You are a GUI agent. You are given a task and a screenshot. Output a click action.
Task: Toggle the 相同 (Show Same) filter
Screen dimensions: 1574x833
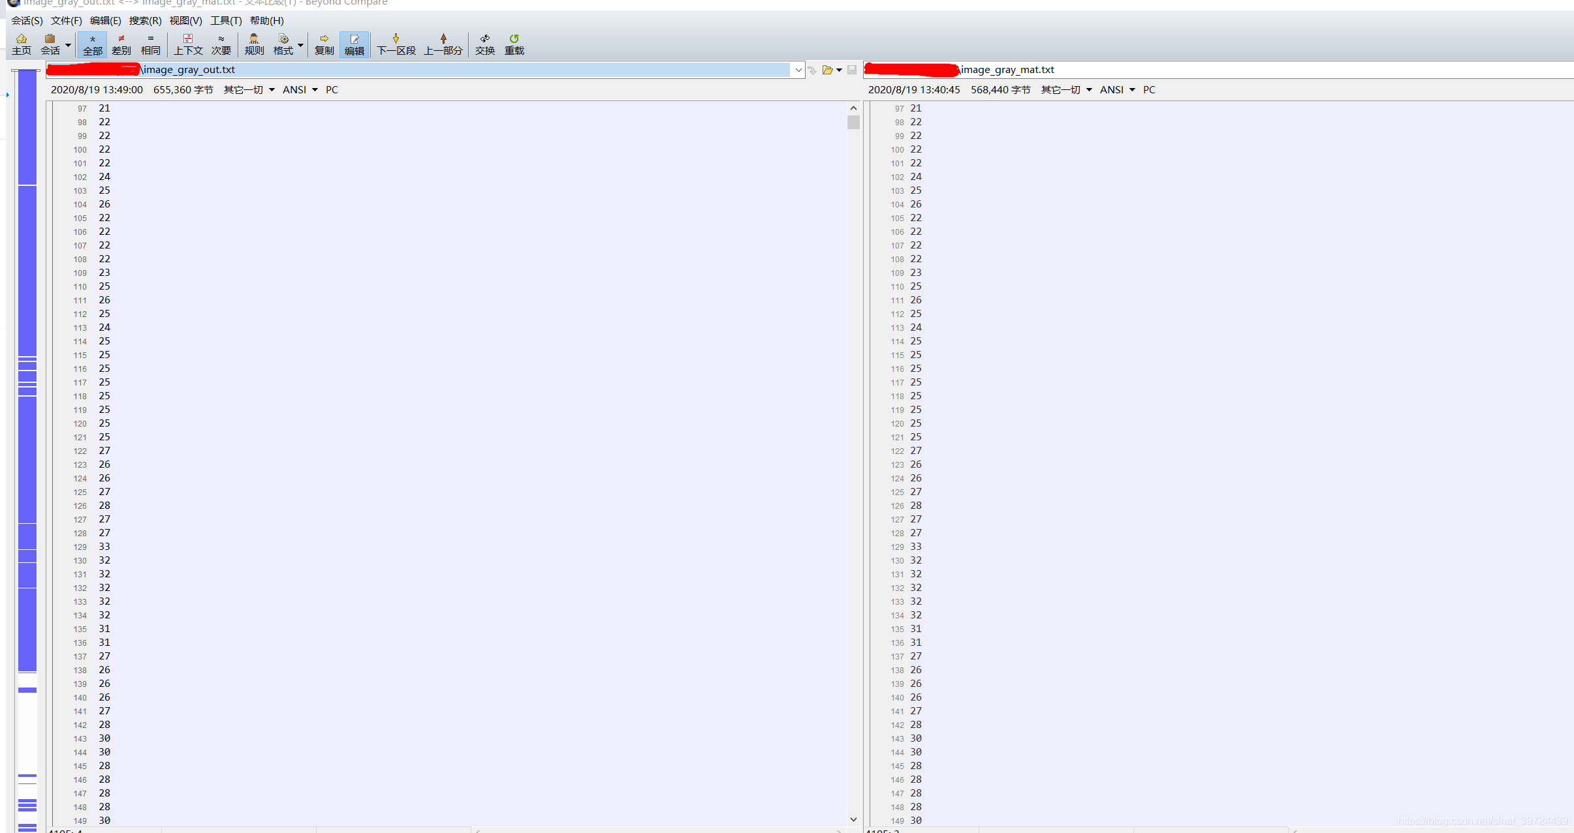150,44
